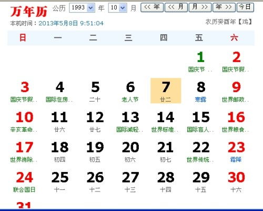Select October 5, lunar 二十
Viewport: 263px width, 211px height.
point(95,92)
